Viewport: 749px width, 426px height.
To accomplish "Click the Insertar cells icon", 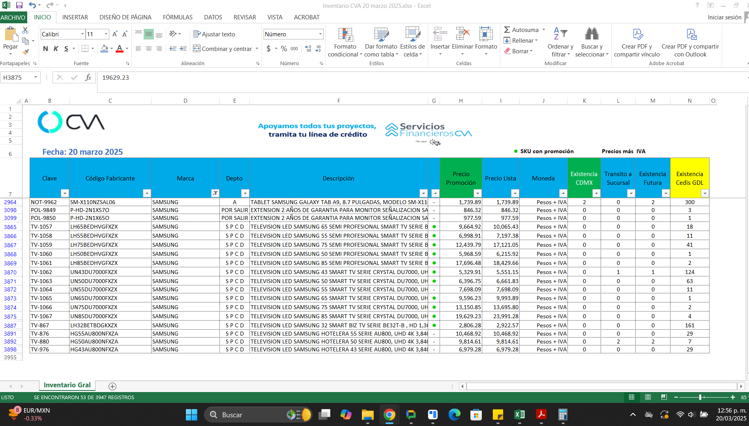I will click(440, 35).
